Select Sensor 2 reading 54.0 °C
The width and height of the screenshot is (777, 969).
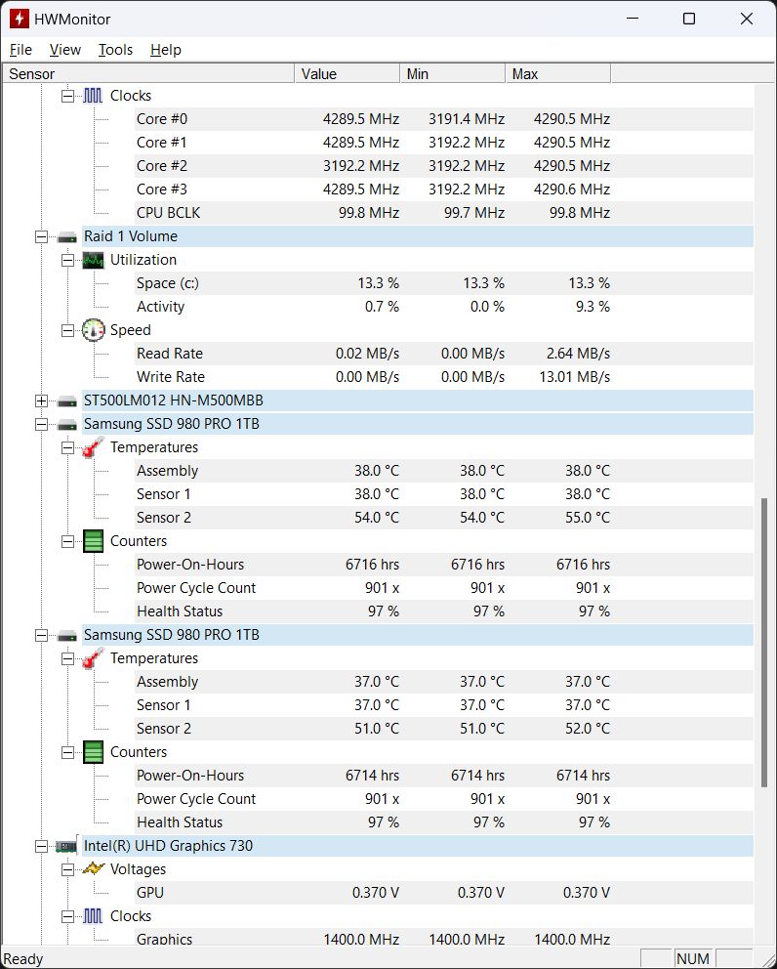[x=443, y=518]
